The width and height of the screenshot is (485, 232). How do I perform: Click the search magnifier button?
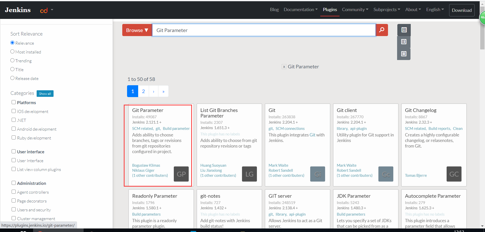click(382, 30)
